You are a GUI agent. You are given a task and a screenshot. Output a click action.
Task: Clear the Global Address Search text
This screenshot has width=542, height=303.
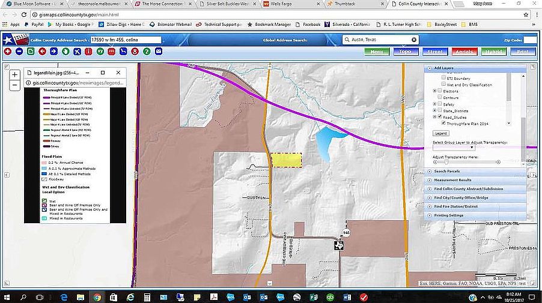(414, 40)
